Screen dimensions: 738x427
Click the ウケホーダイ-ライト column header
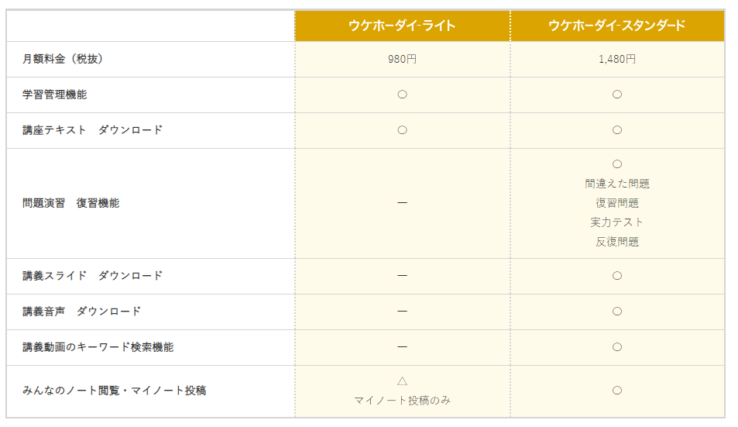click(403, 26)
